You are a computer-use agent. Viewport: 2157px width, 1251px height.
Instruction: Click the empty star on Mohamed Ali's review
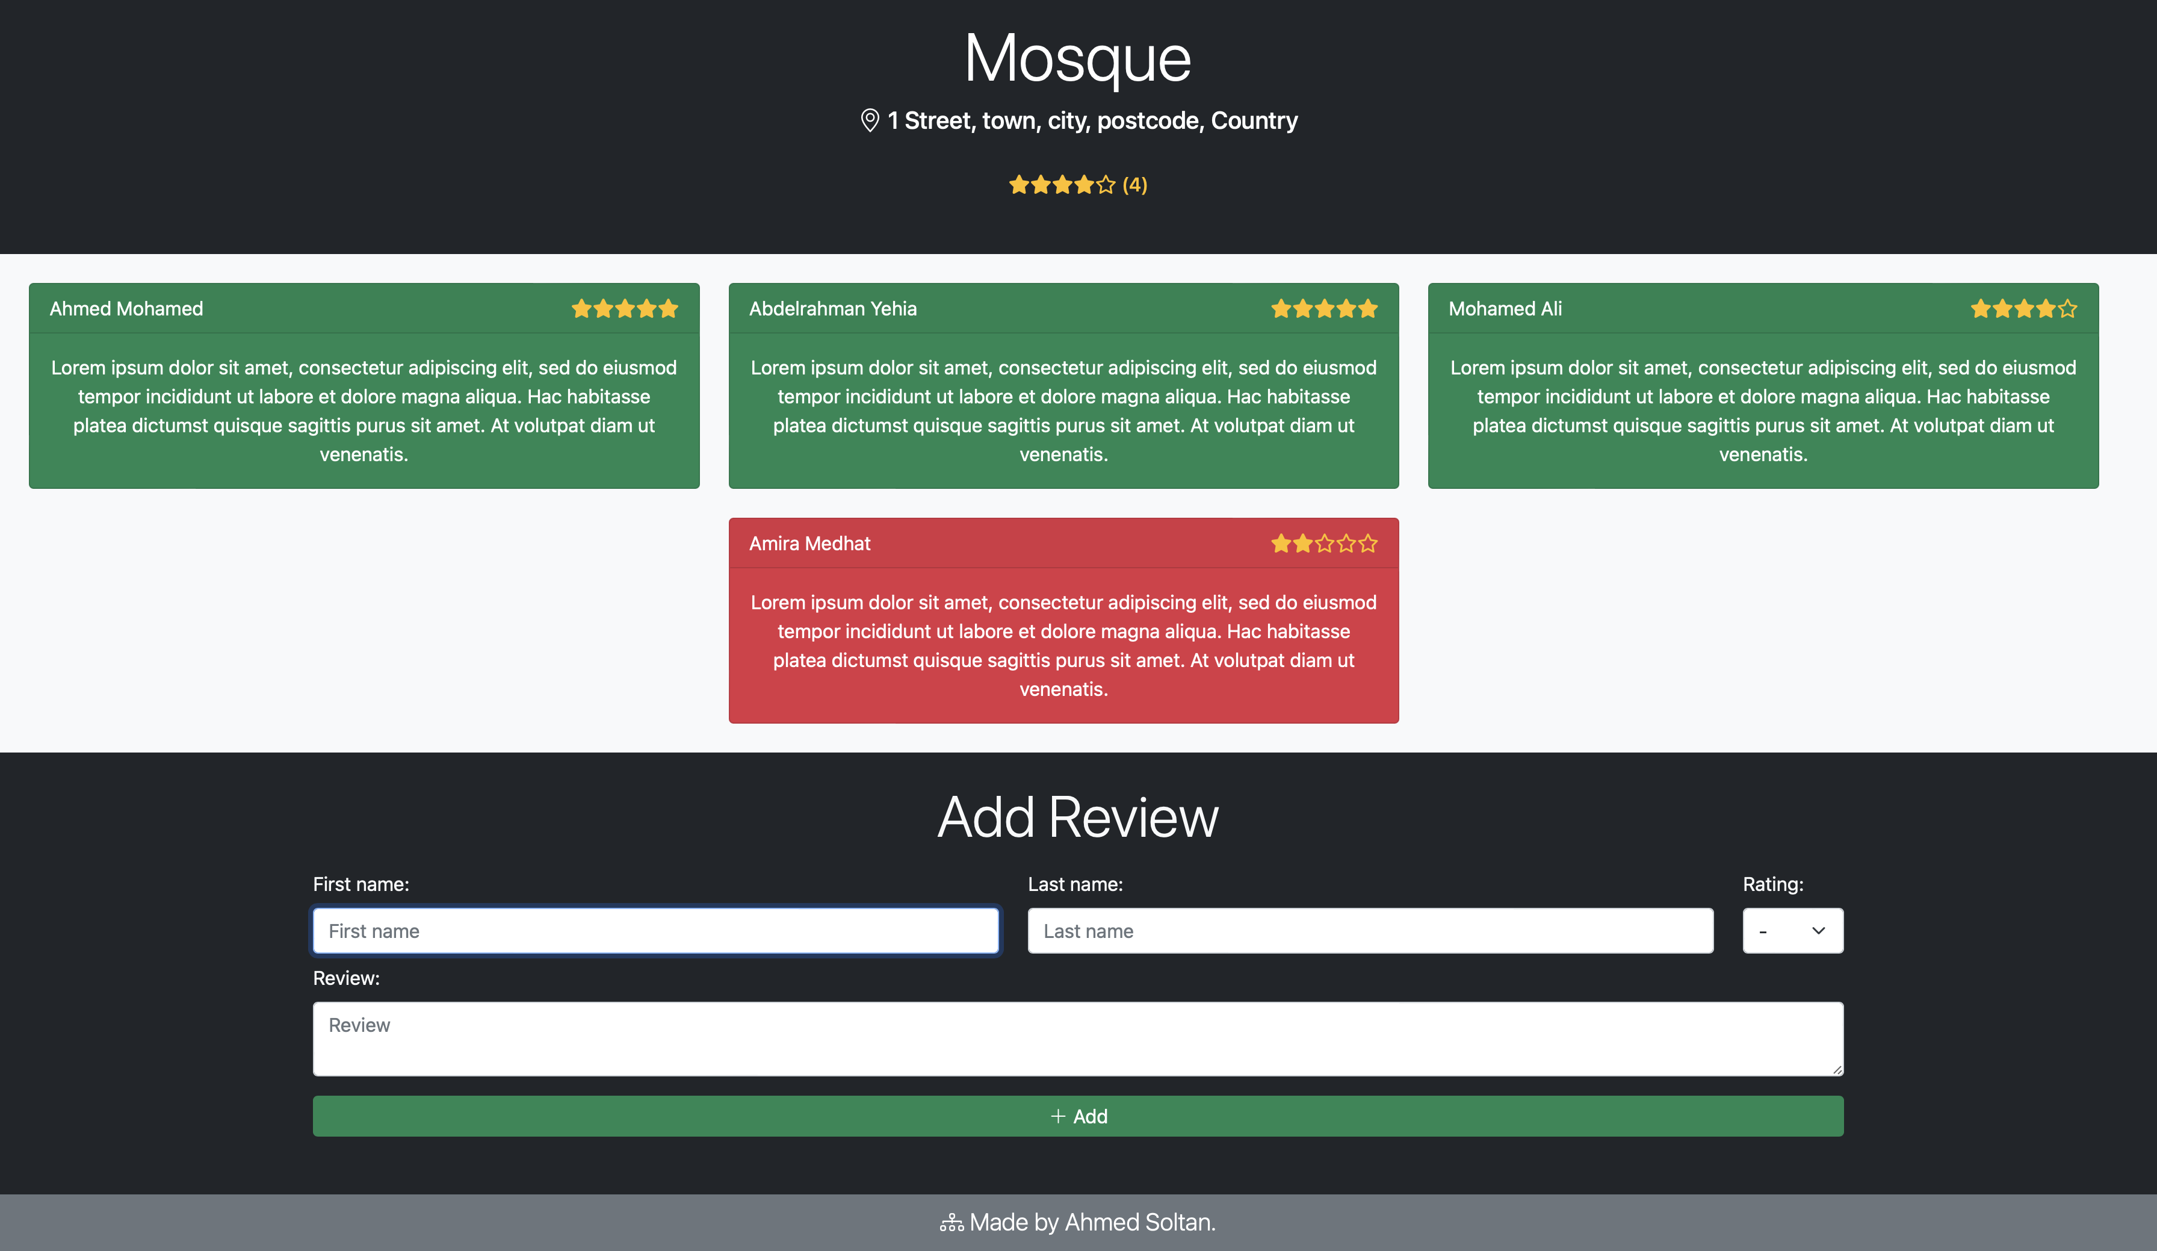click(2068, 308)
